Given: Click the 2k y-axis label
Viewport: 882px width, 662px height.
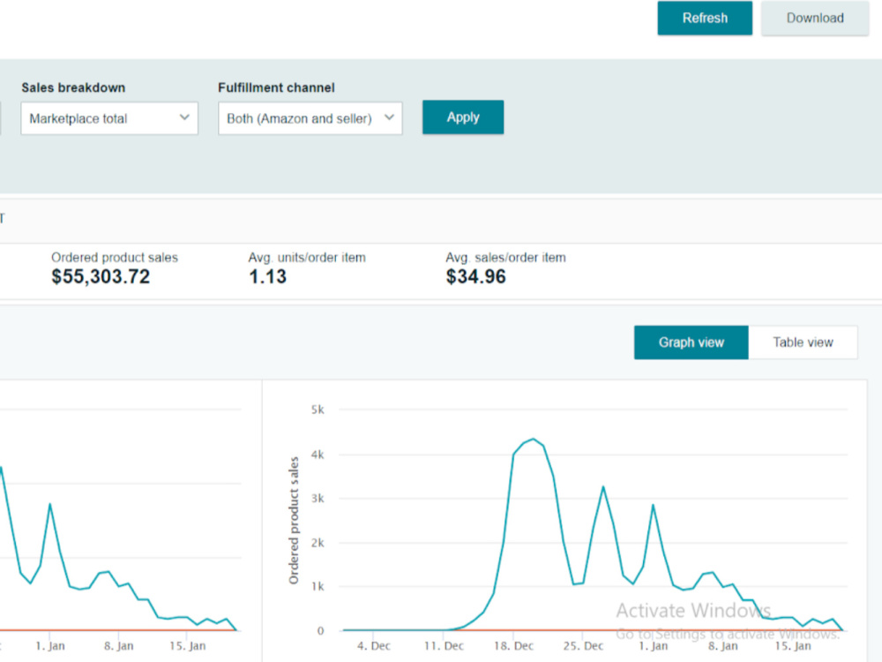Looking at the screenshot, I should coord(318,543).
